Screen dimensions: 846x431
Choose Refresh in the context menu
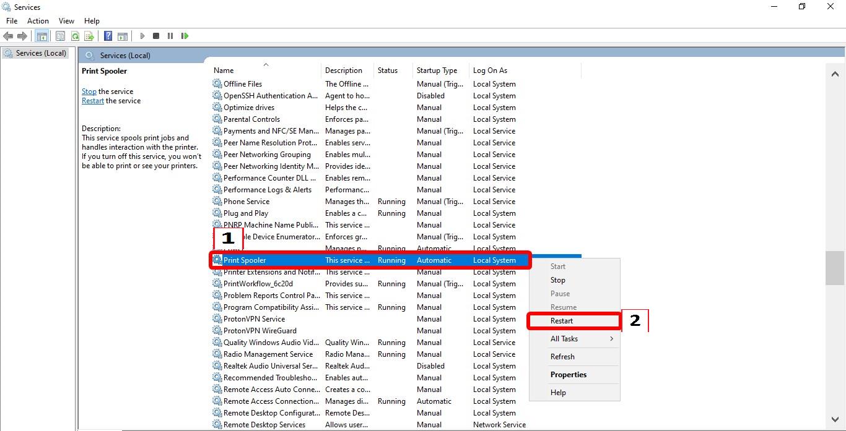574,357
